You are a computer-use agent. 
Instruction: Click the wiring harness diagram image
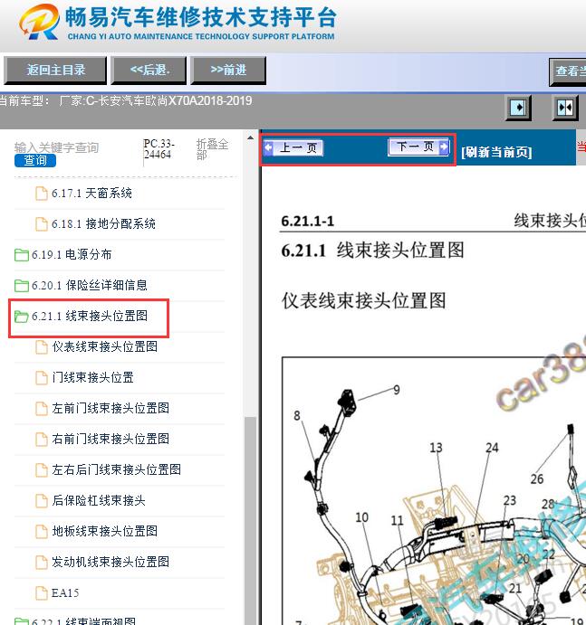[434, 491]
